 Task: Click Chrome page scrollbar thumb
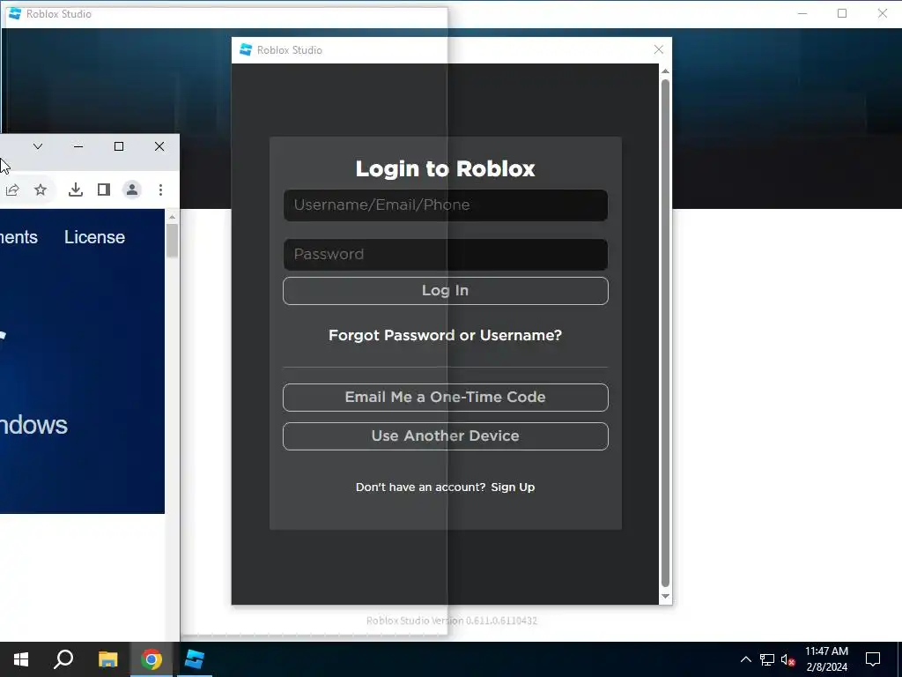172,240
